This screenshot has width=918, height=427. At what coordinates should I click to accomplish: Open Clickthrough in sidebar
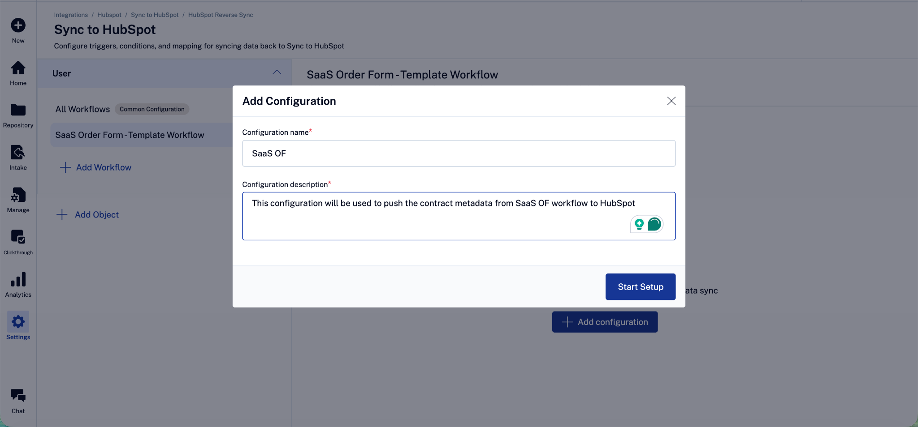(18, 237)
